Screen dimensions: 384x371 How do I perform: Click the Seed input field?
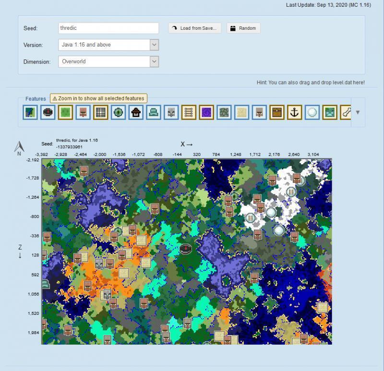point(108,28)
